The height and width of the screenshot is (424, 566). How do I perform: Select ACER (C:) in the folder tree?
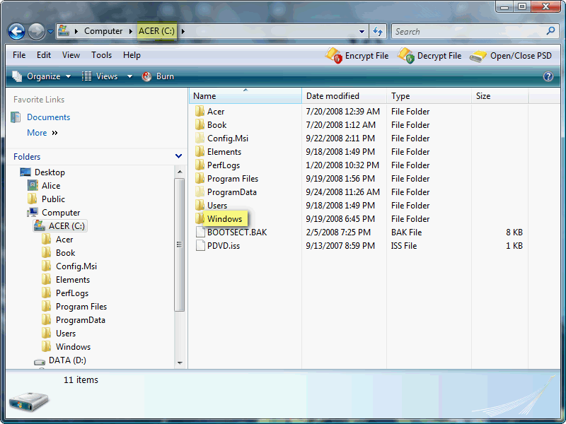67,226
